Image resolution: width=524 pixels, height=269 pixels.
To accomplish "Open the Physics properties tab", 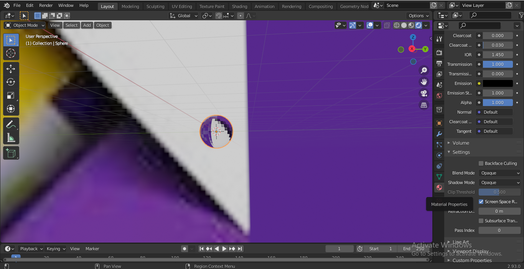I will 439,155.
